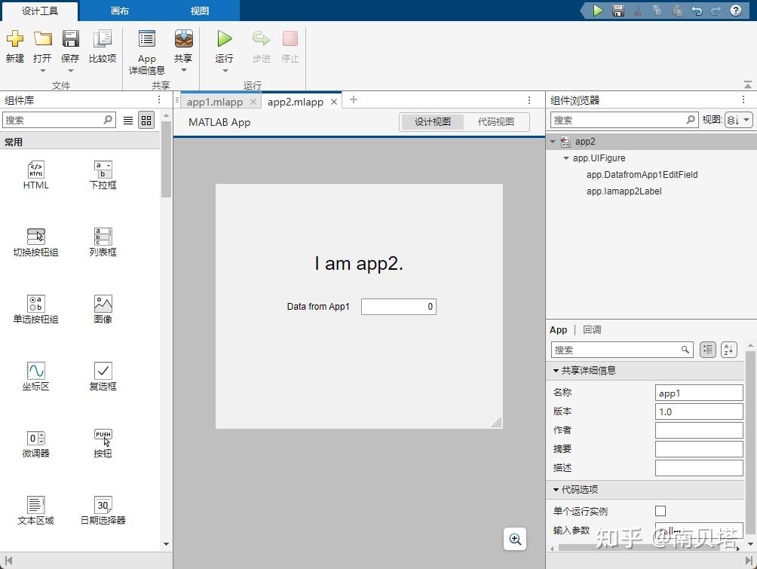Open the 输入参数 dropdown
Screen dimensions: 757x569
tap(698, 530)
